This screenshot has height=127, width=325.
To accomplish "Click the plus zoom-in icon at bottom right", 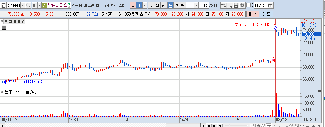I will point(314,126).
